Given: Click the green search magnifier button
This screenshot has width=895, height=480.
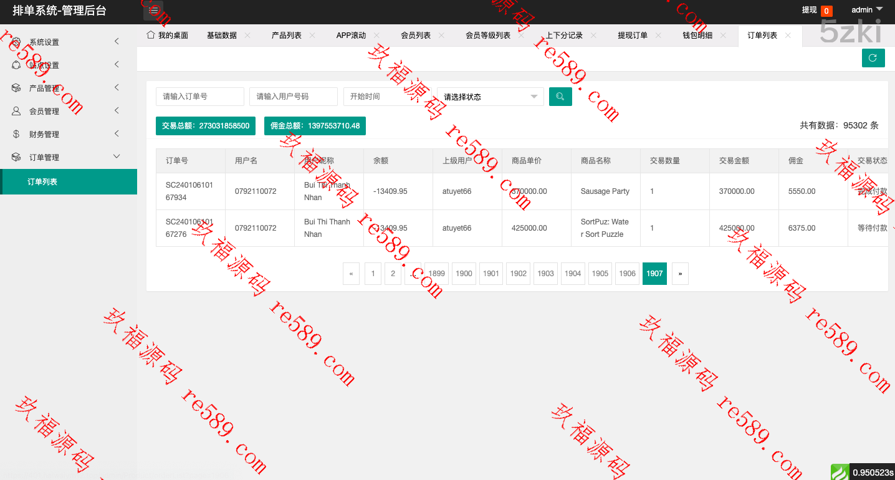Looking at the screenshot, I should point(560,97).
